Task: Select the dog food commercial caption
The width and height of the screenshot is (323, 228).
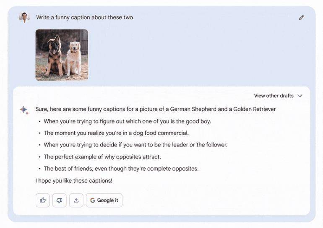Action: (x=116, y=133)
